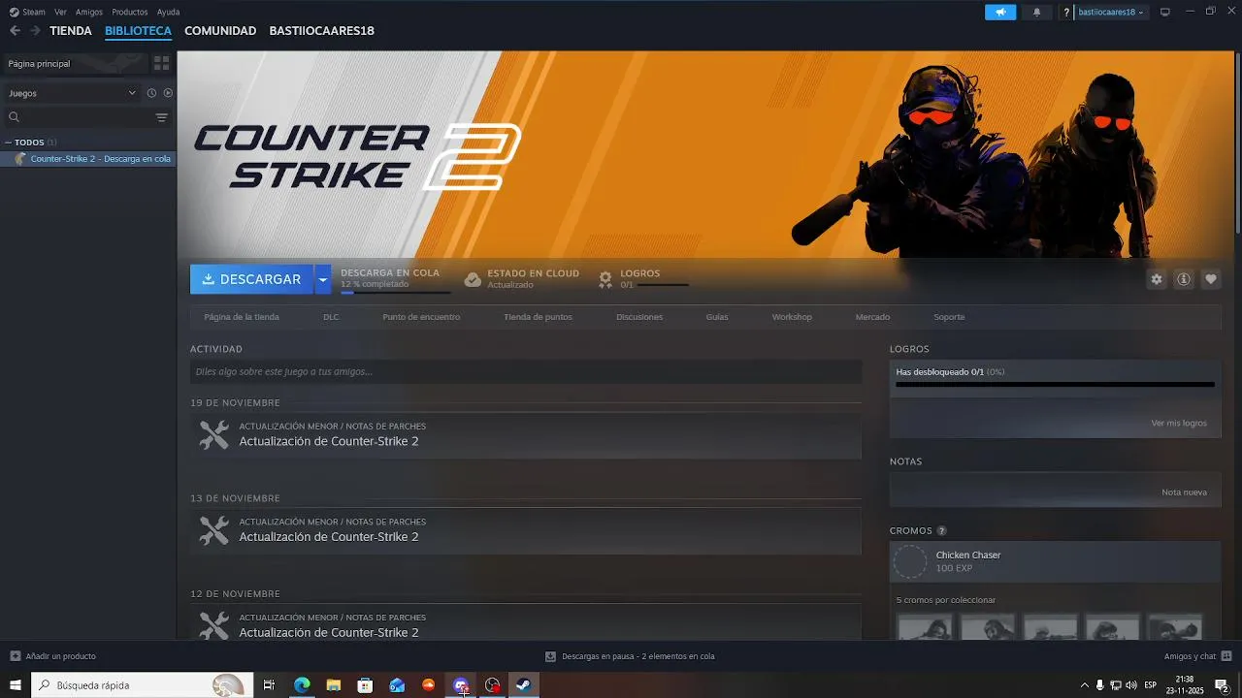Open the BASTIIOCAARES18 profile tab
1242x698 pixels.
pos(321,31)
